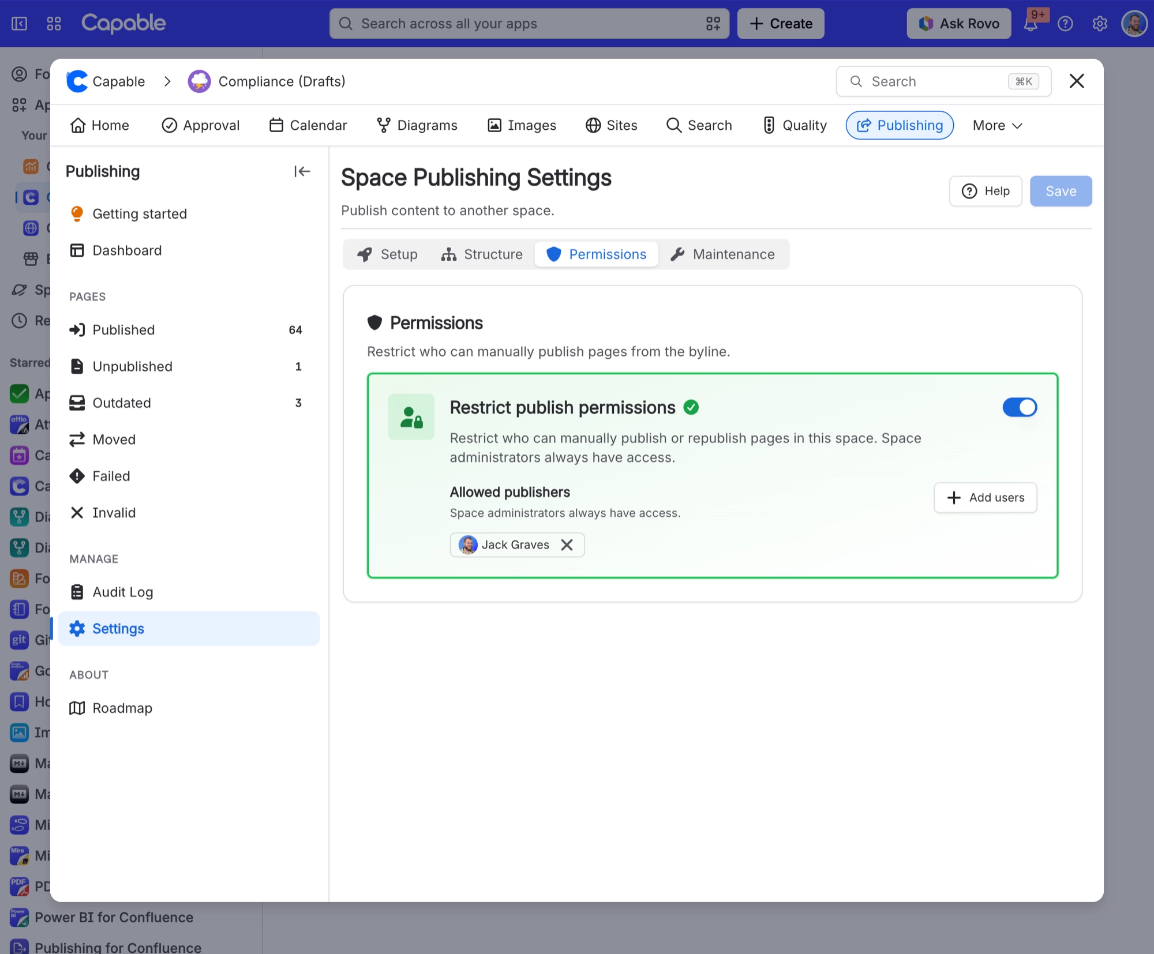Click the Add users button
Viewport: 1154px width, 954px height.
click(985, 497)
